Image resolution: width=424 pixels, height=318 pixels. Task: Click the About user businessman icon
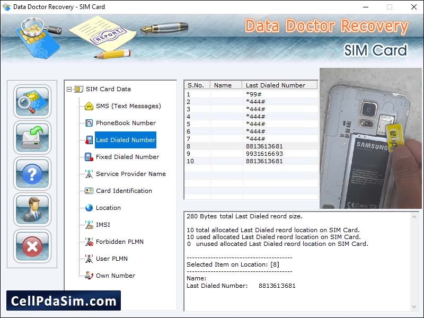[x=32, y=210]
